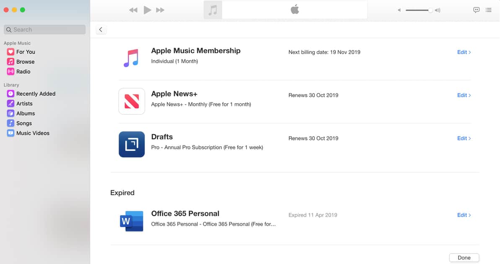503x264 pixels.
Task: Select Browse in the sidebar
Action: coord(25,62)
